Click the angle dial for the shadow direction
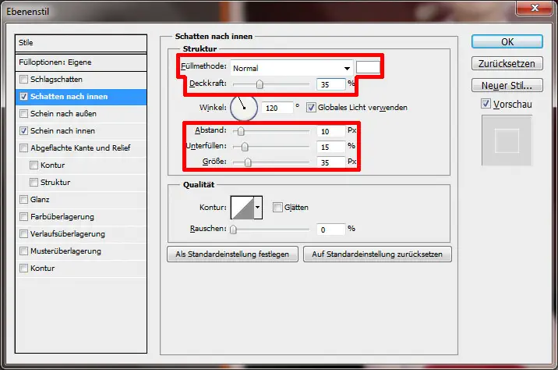The height and width of the screenshot is (370, 558). tap(243, 105)
